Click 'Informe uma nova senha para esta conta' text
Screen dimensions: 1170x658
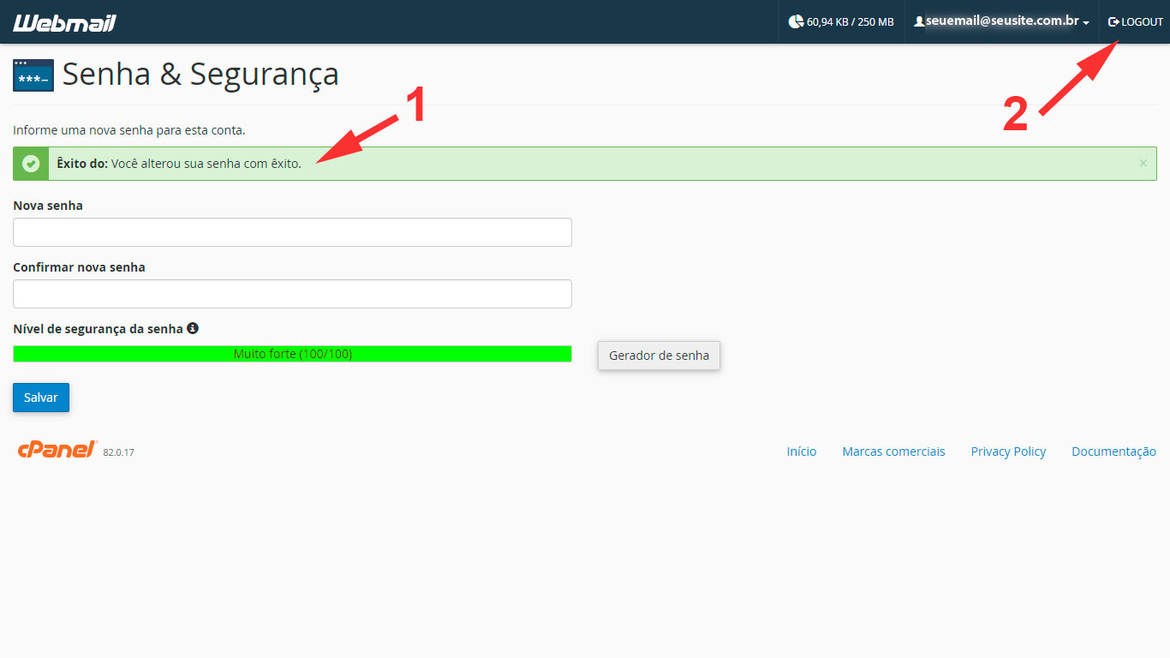129,130
